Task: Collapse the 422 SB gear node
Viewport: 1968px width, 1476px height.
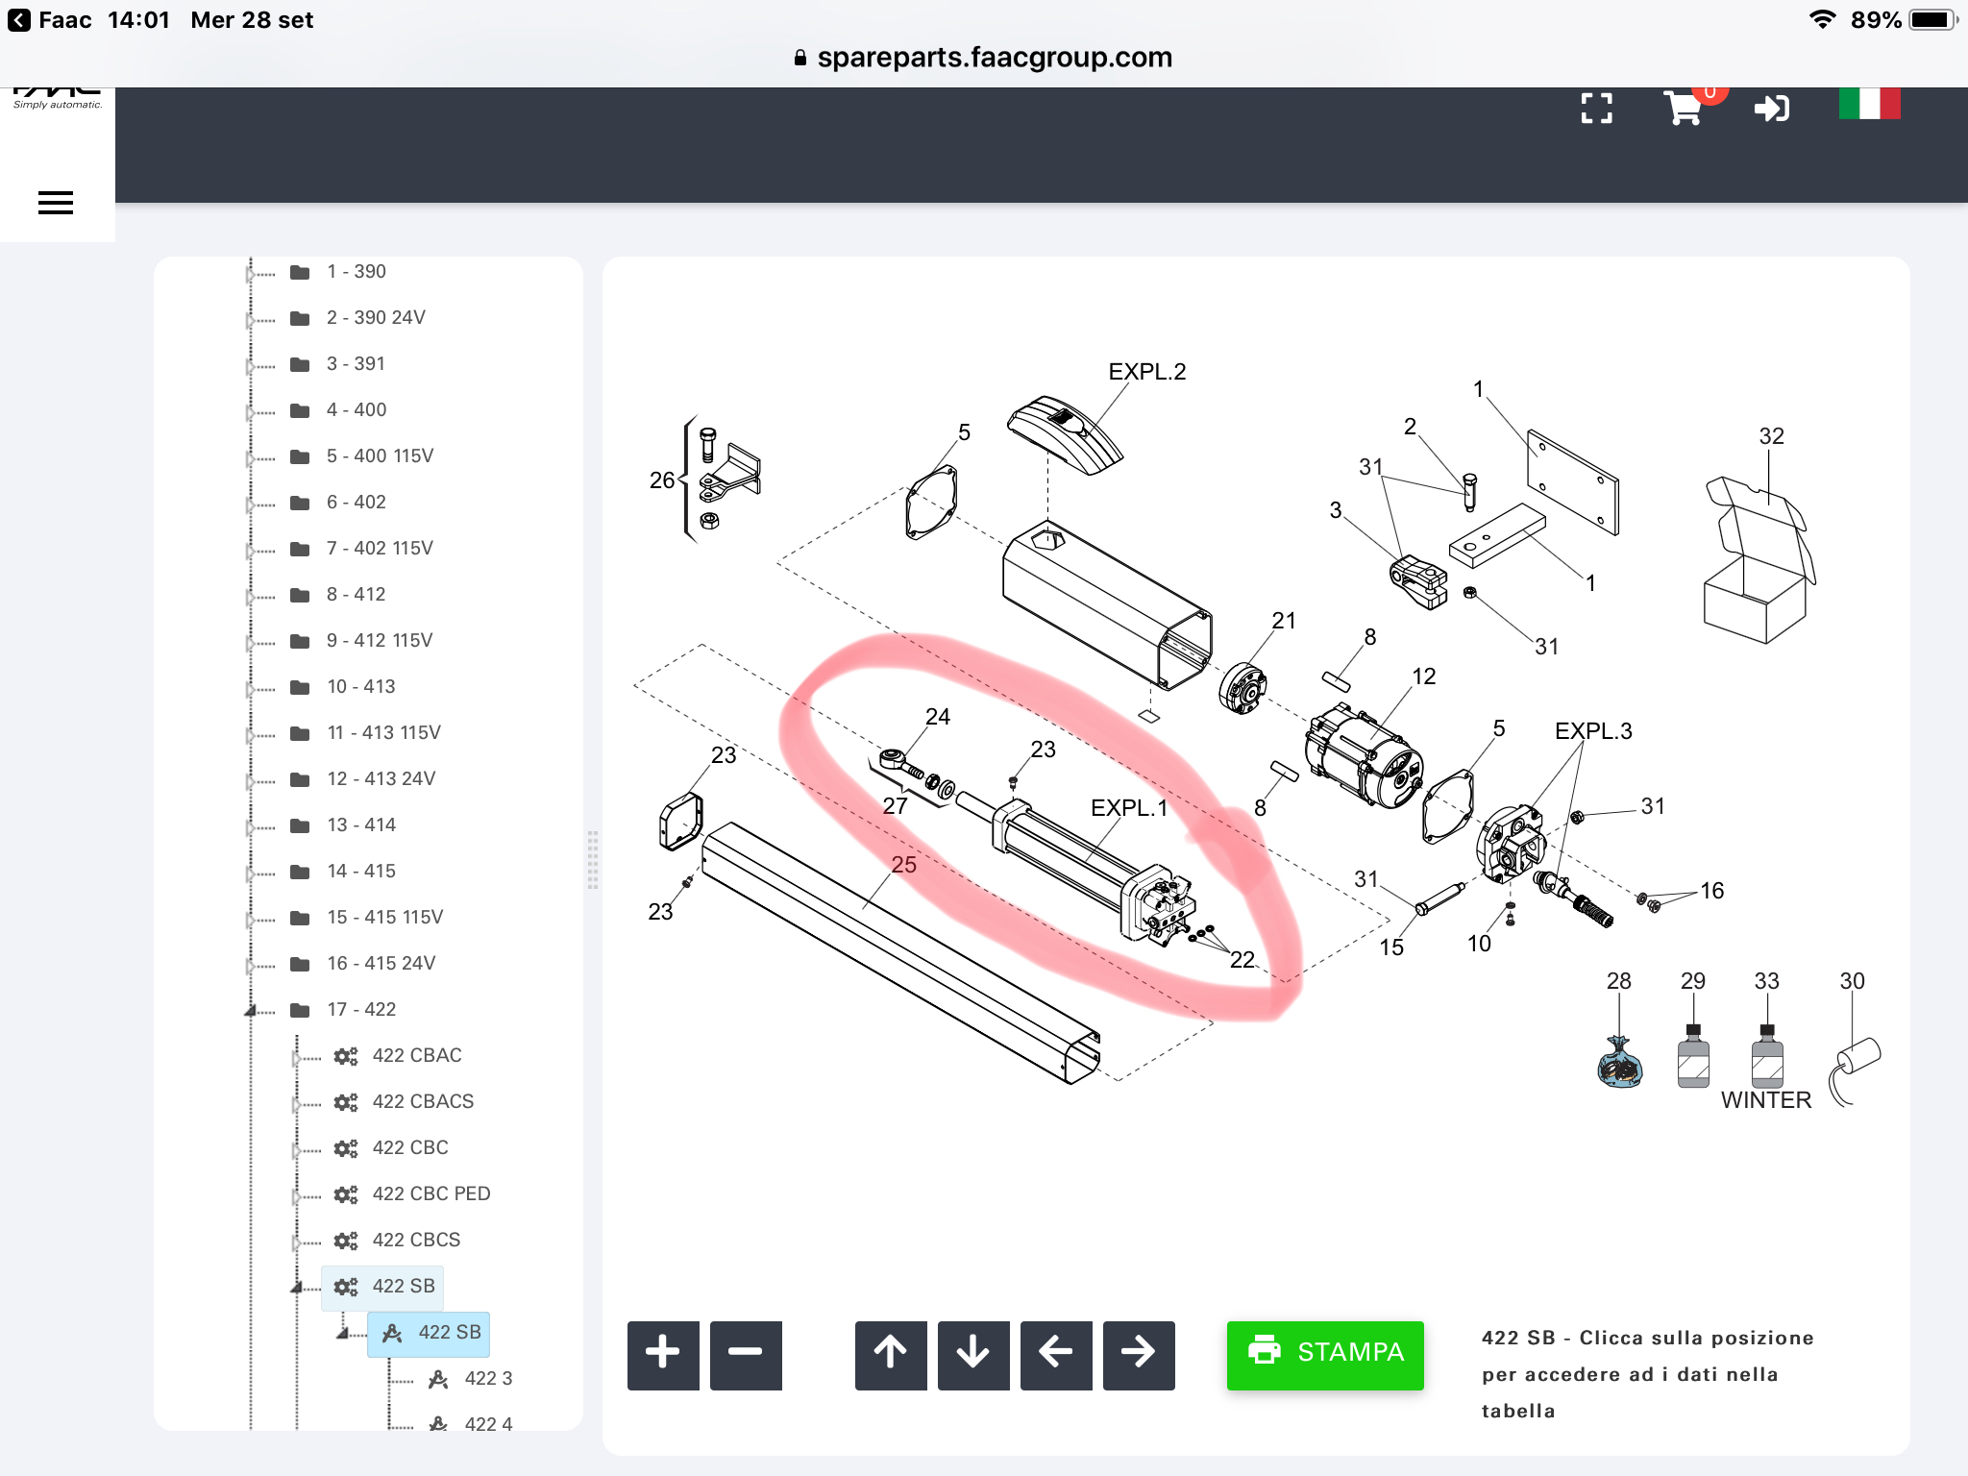Action: pyautogui.click(x=297, y=1287)
